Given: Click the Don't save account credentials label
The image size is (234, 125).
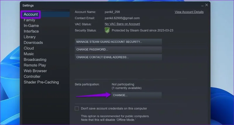Looking at the screenshot, I should (x=114, y=108).
